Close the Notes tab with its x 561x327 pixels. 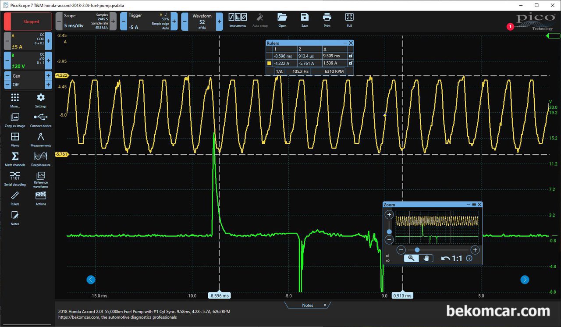click(x=325, y=305)
